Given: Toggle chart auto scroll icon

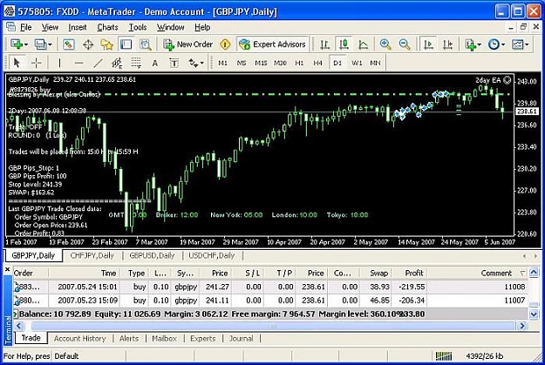Looking at the screenshot, I should pos(428,44).
